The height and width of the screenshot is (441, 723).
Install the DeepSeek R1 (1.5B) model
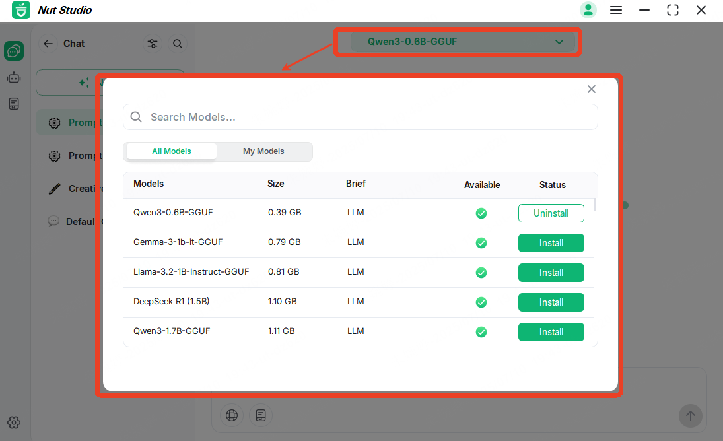click(x=551, y=302)
